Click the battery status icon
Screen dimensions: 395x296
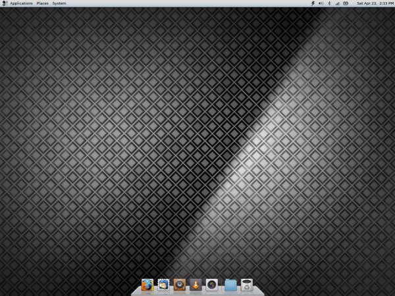(x=346, y=3)
